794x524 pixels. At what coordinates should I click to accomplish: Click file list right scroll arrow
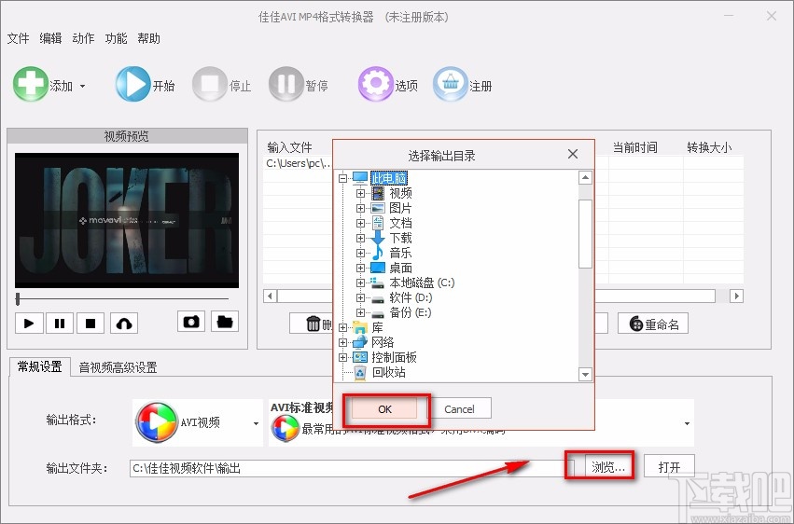[737, 296]
